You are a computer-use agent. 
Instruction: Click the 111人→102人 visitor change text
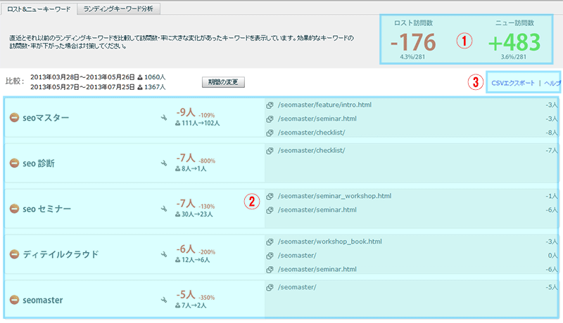(x=201, y=123)
